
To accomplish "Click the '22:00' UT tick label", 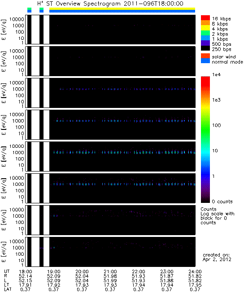I will (x=139, y=271).
